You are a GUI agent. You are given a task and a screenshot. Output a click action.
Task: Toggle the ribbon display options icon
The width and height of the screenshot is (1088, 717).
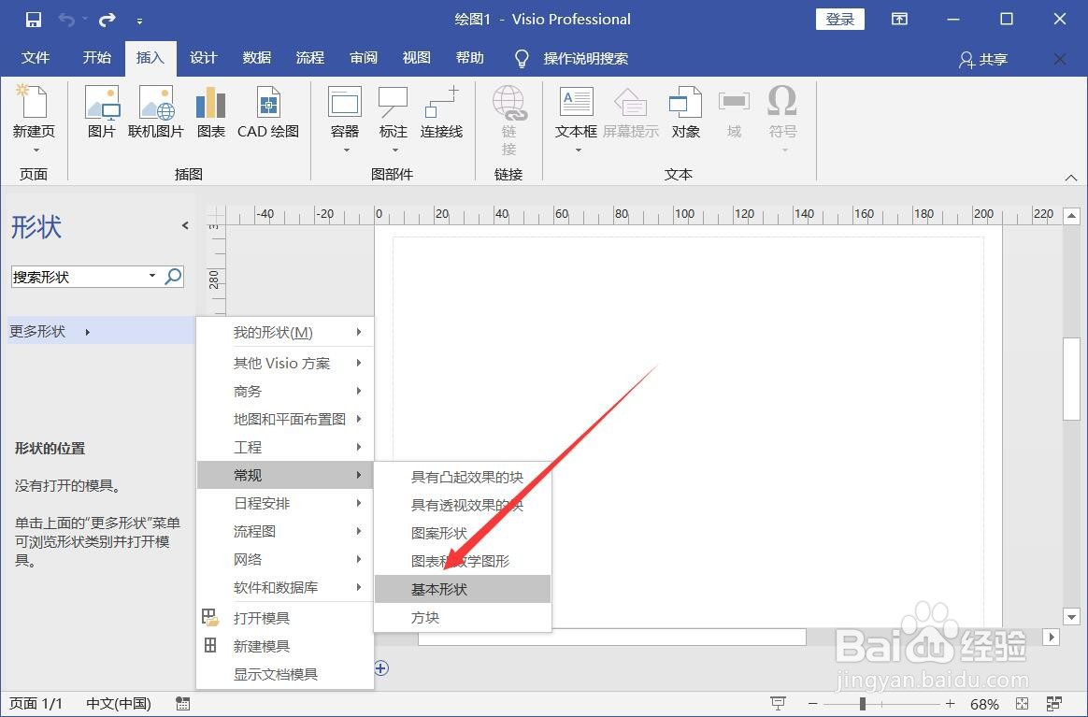(x=899, y=20)
